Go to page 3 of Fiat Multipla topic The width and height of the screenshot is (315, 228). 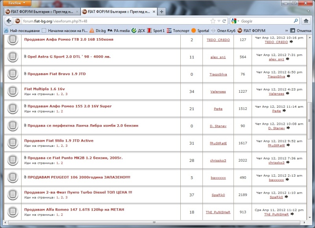[x=67, y=94]
